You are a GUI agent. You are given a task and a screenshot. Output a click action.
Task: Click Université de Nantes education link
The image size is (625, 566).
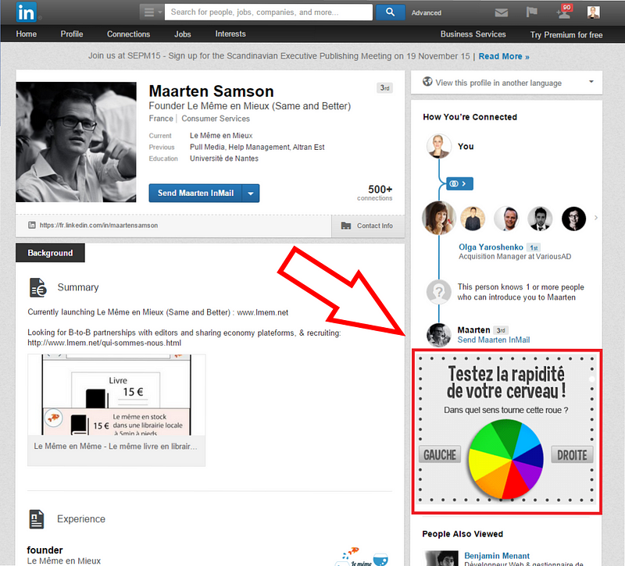tap(224, 158)
